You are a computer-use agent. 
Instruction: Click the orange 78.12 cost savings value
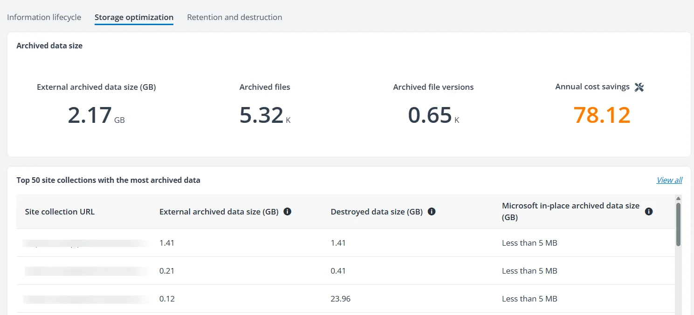pyautogui.click(x=602, y=115)
